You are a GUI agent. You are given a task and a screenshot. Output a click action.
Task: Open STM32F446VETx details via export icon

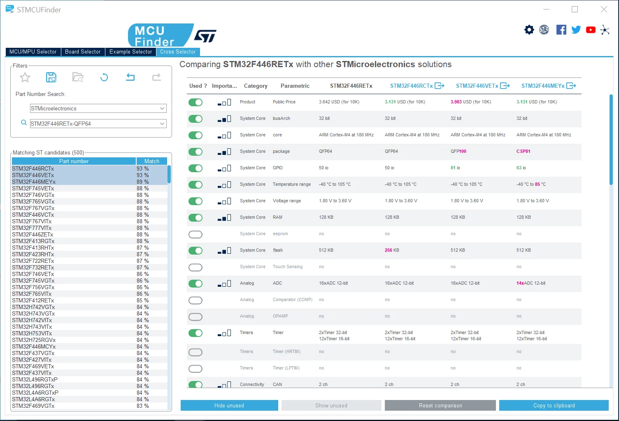point(505,86)
